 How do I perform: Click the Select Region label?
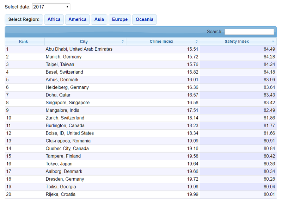click(x=24, y=19)
